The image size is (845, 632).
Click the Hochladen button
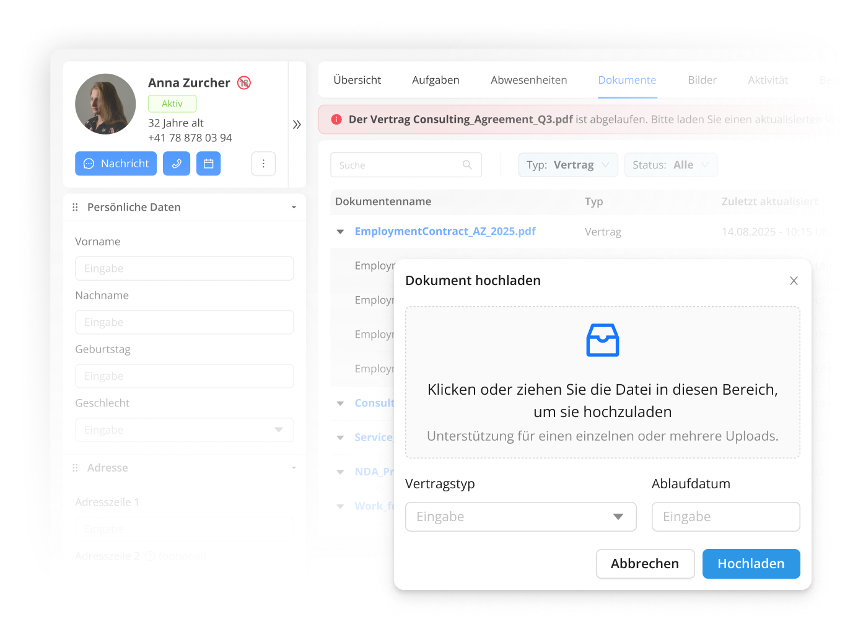(x=751, y=564)
